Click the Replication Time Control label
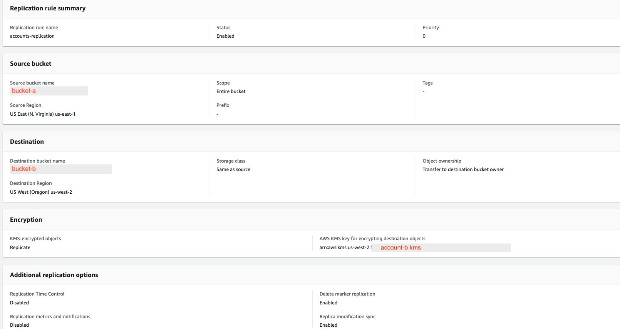The width and height of the screenshot is (620, 329). 37,294
